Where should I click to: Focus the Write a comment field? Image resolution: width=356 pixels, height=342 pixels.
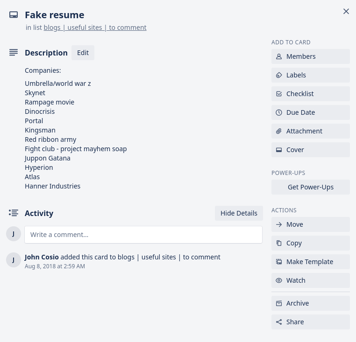(x=143, y=235)
